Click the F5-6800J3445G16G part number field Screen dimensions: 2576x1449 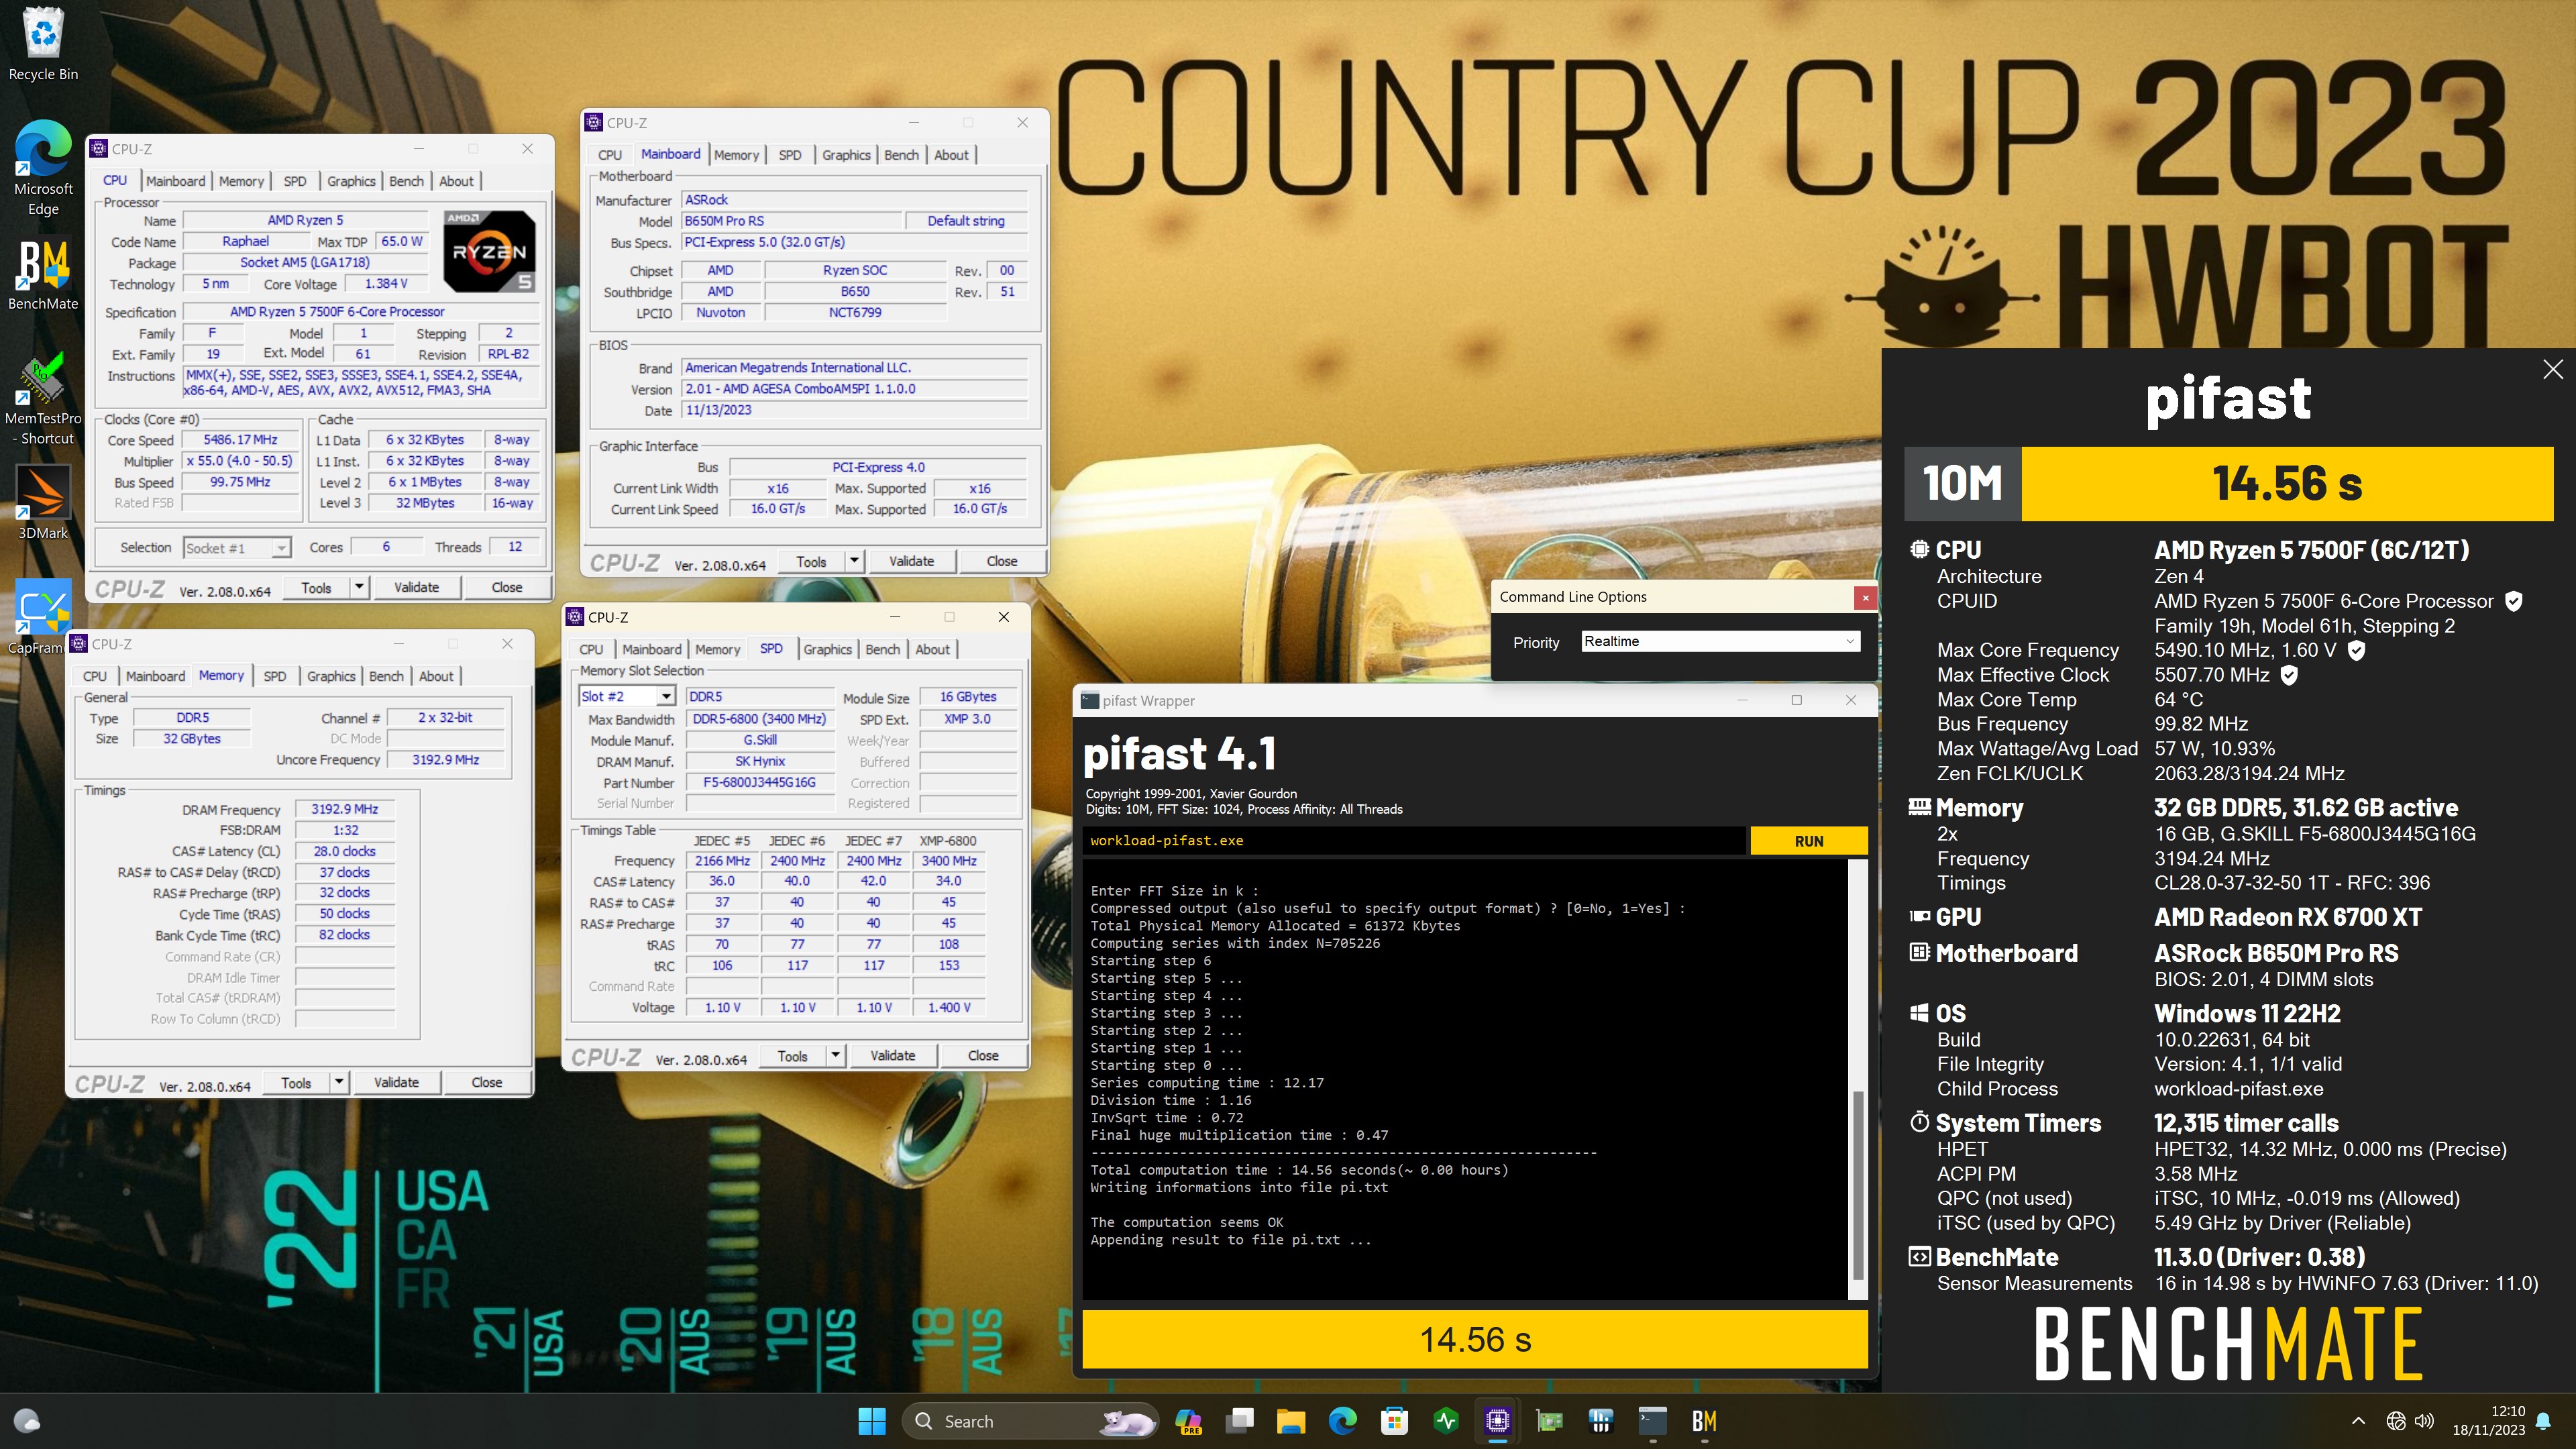pyautogui.click(x=759, y=782)
